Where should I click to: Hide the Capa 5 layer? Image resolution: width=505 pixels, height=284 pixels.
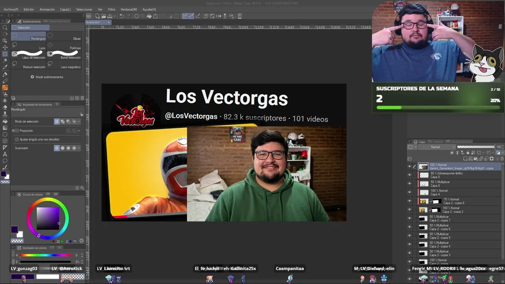[409, 175]
